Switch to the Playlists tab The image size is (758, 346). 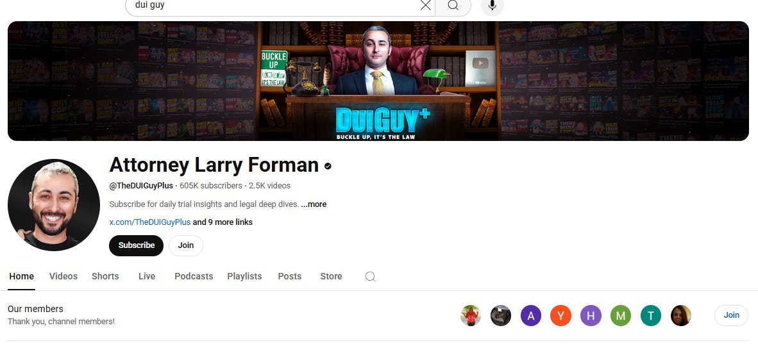click(x=244, y=276)
